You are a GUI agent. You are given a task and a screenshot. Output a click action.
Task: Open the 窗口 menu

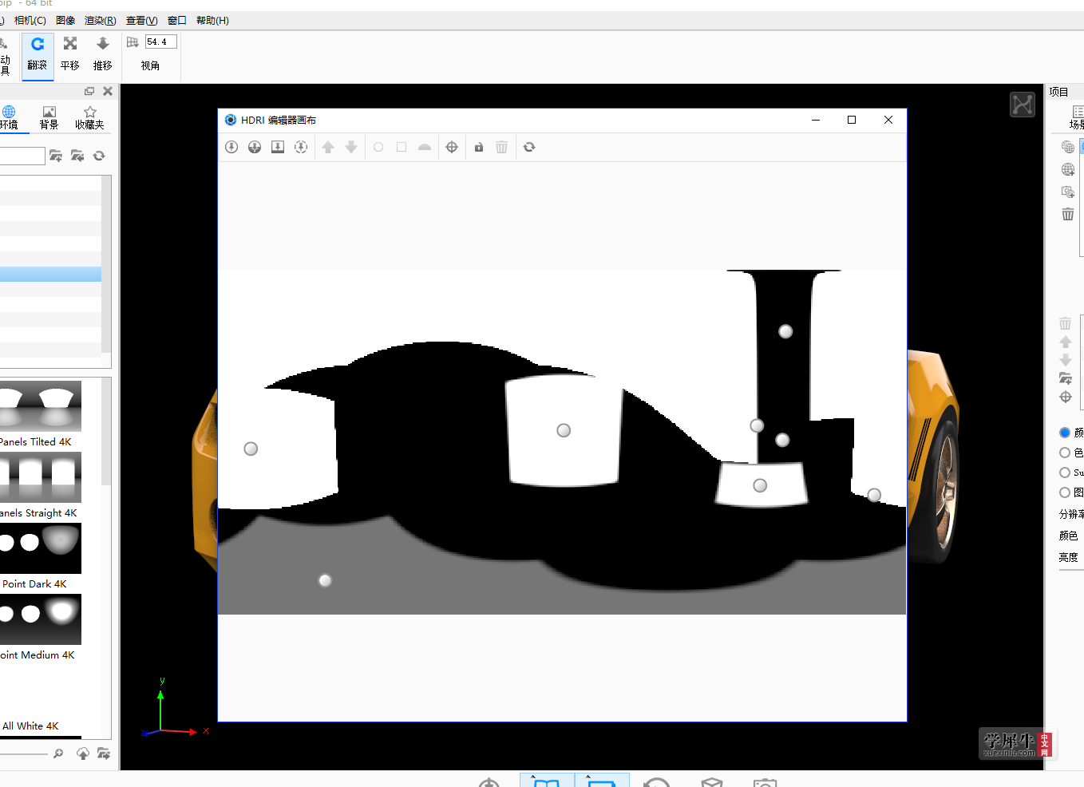(x=177, y=21)
